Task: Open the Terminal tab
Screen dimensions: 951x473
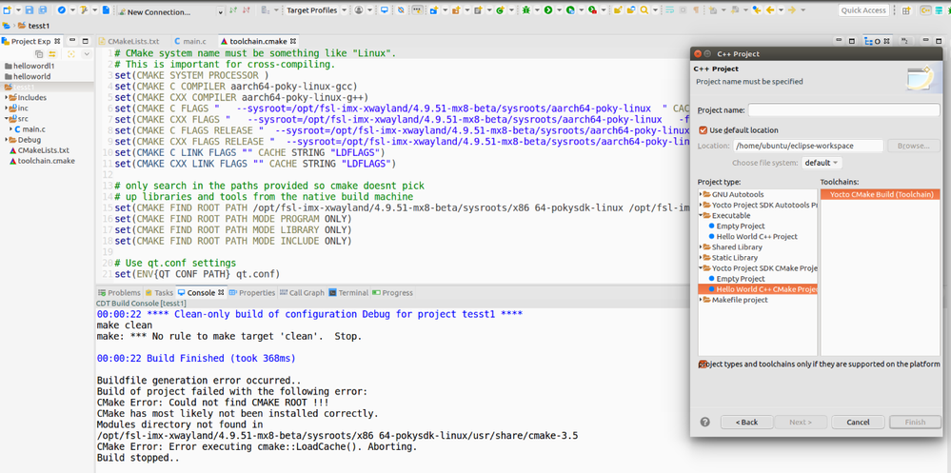Action: click(348, 292)
